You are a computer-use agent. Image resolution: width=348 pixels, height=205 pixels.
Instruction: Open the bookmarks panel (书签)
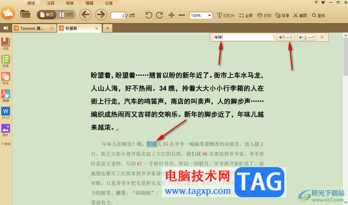(6, 44)
